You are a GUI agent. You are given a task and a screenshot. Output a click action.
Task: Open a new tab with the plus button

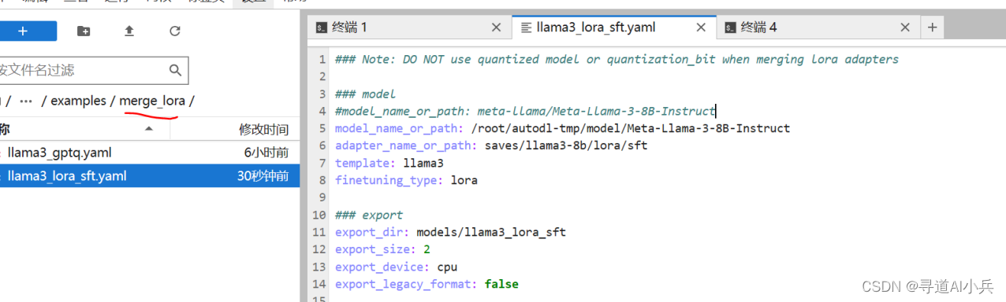point(932,28)
